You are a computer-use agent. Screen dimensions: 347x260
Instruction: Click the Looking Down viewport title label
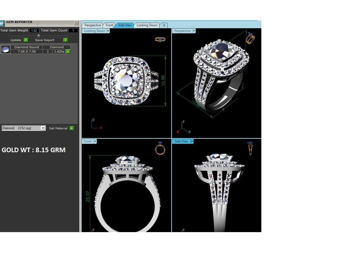(x=94, y=31)
